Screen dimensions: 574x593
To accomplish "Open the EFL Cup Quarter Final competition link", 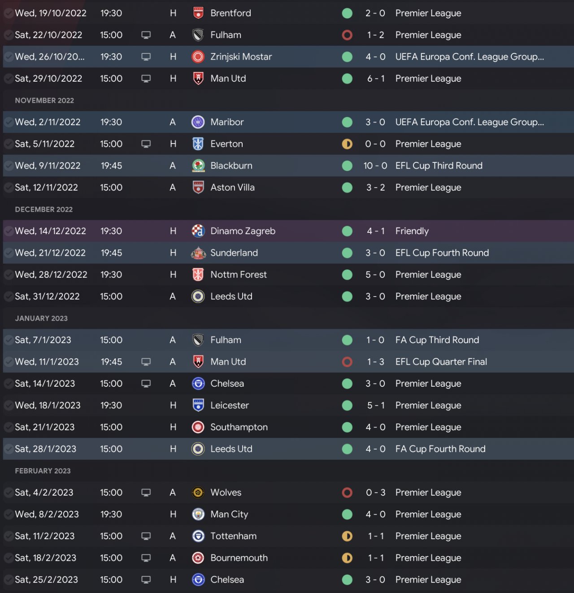I will [441, 362].
